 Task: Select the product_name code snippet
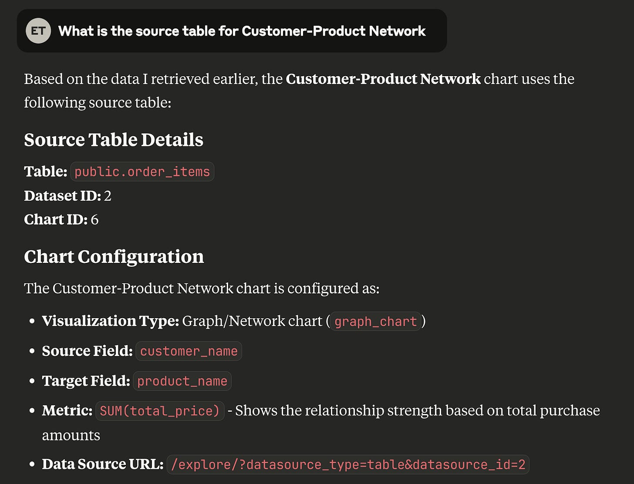(182, 381)
